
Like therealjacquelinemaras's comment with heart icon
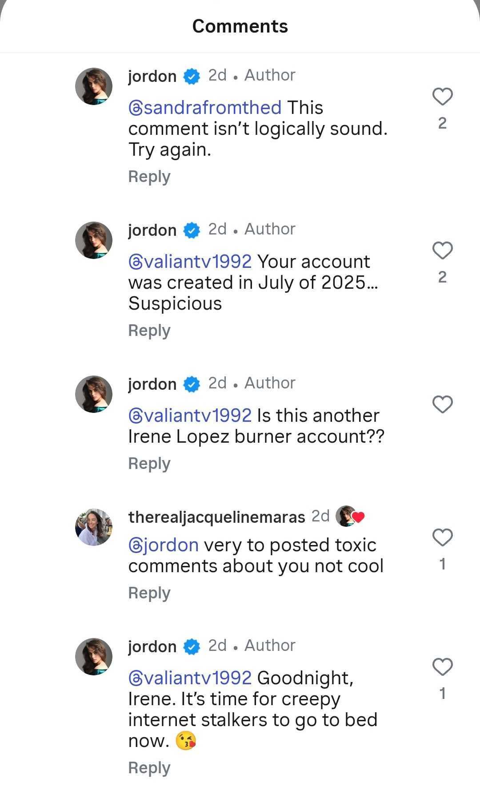[x=442, y=537]
